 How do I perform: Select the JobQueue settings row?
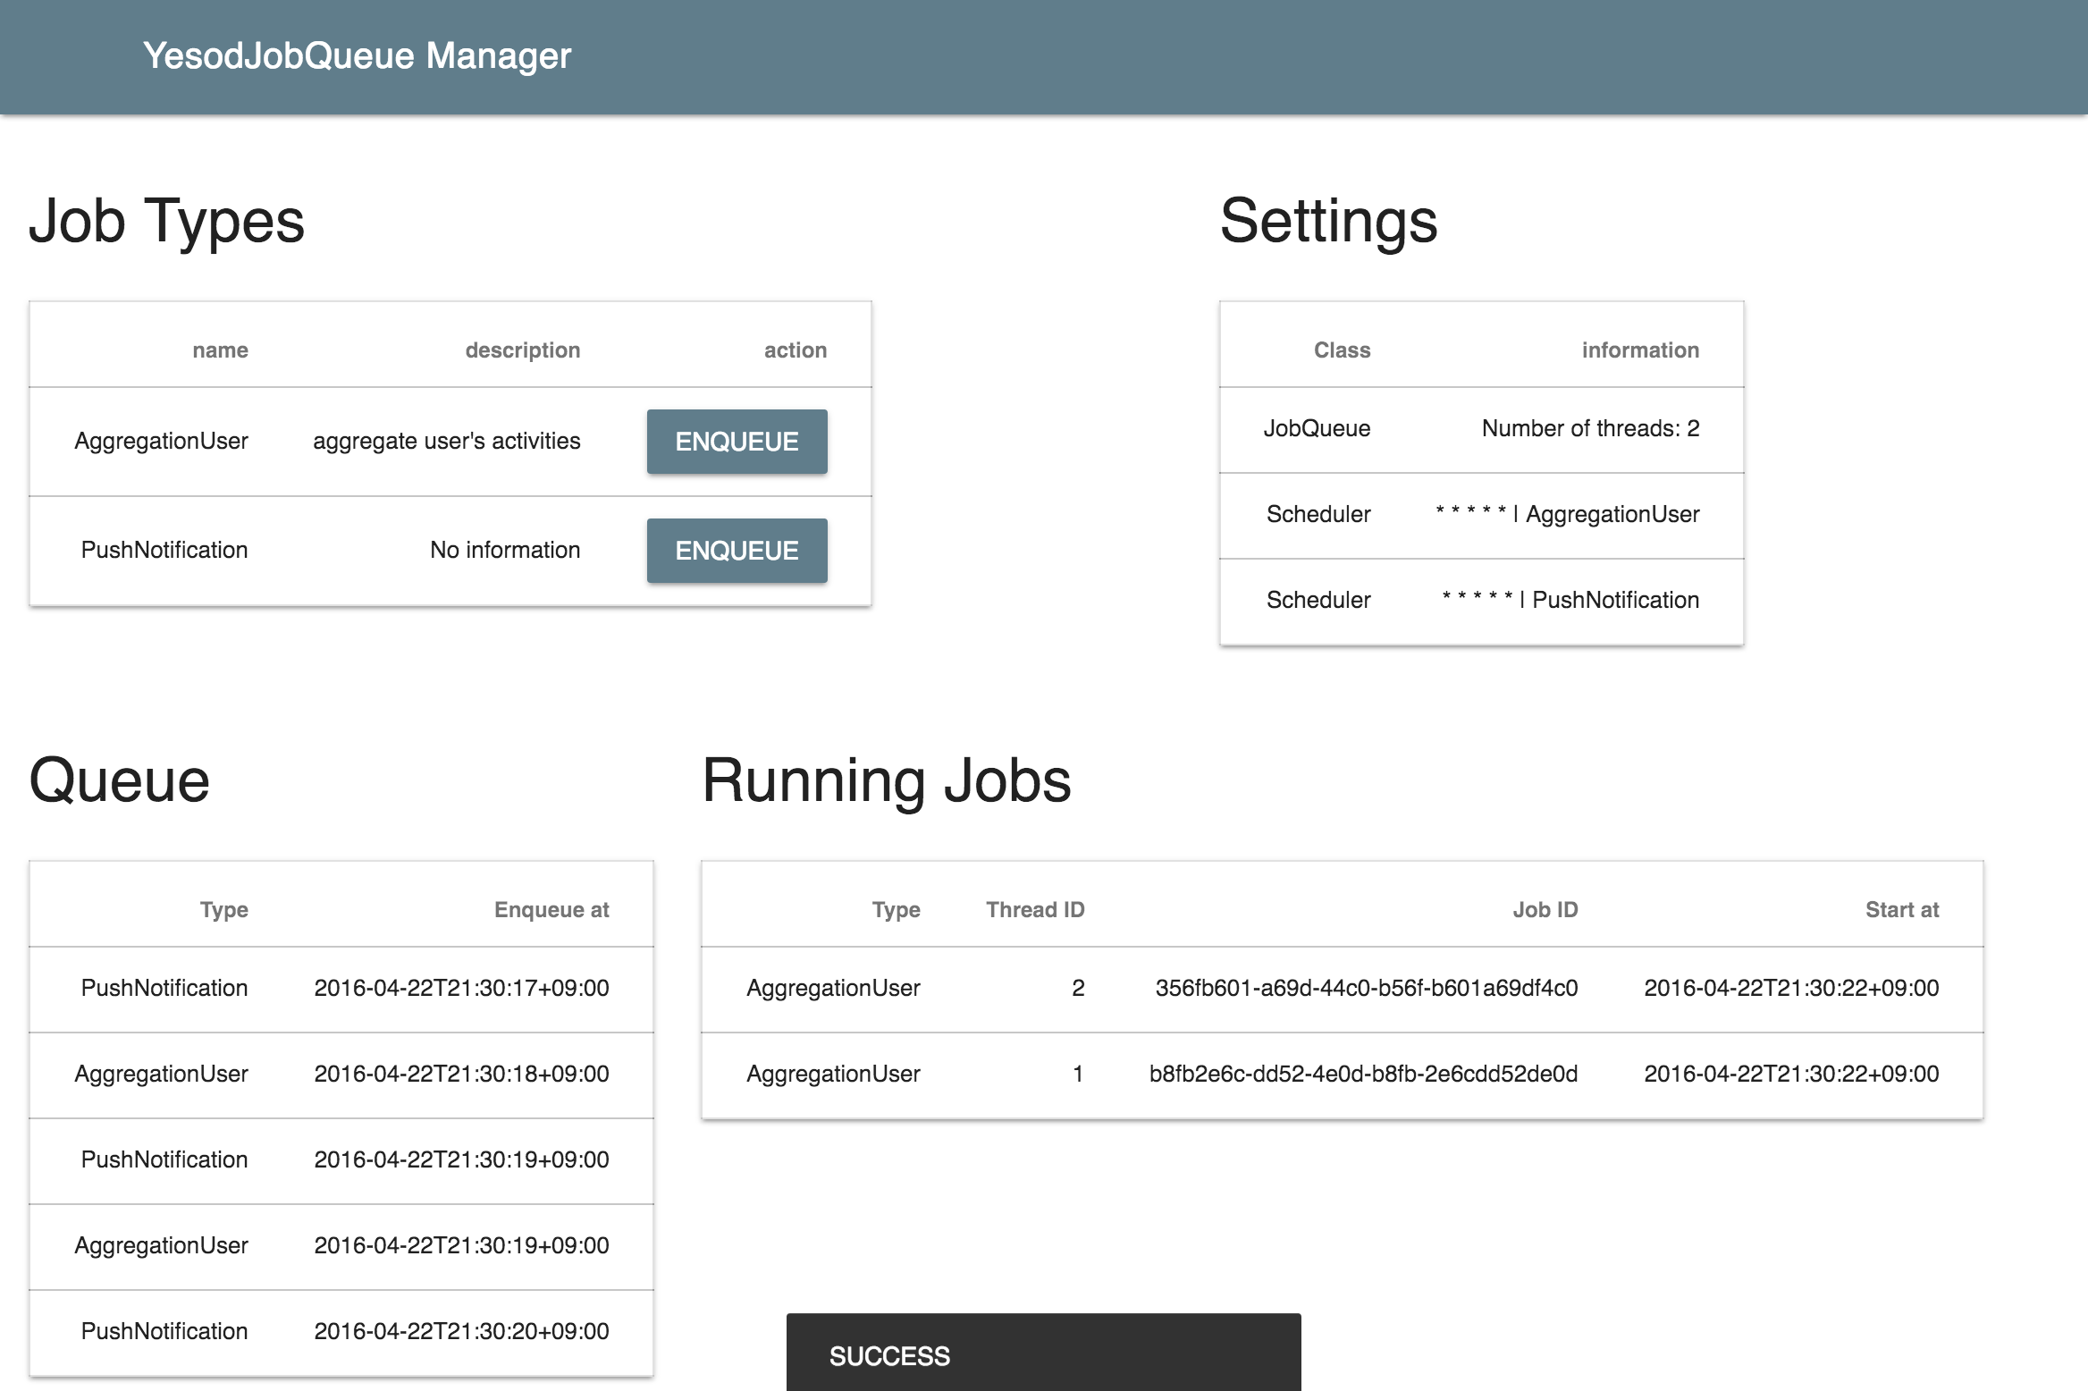pyautogui.click(x=1481, y=429)
